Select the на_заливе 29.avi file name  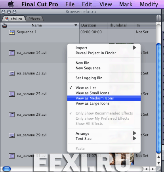32,135
